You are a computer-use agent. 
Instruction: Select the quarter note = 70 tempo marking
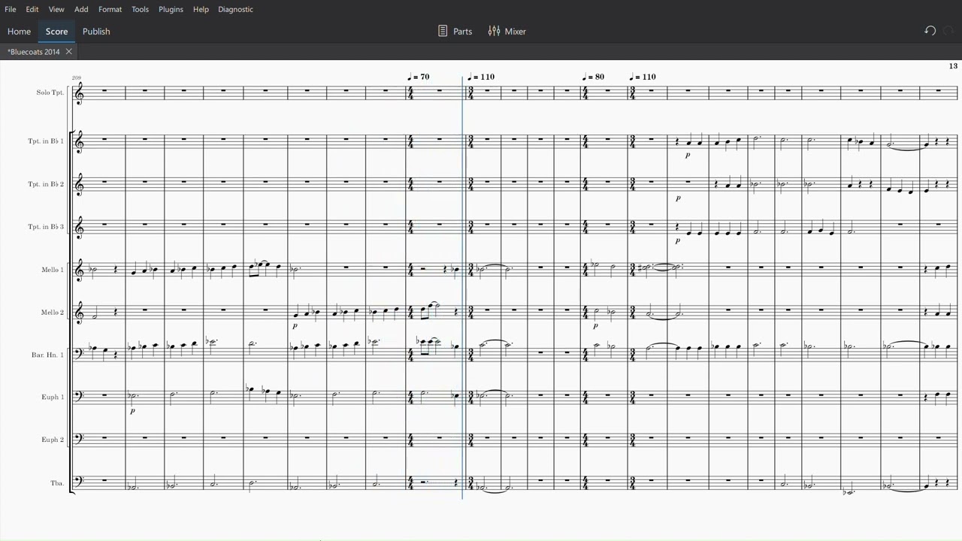(x=419, y=77)
